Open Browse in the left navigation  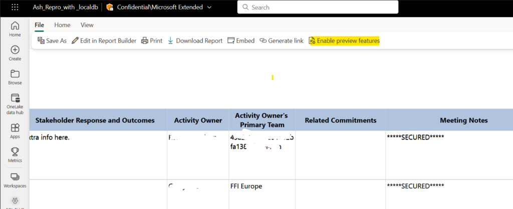click(x=15, y=77)
